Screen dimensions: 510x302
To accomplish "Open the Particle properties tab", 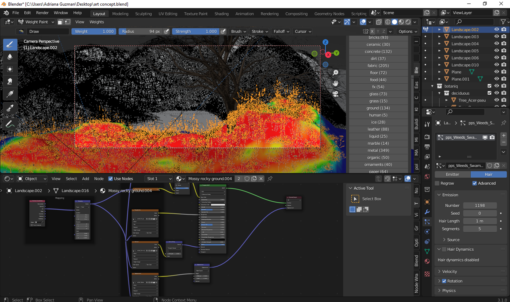I will click(x=427, y=222).
